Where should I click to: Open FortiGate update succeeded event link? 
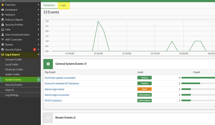60,77
